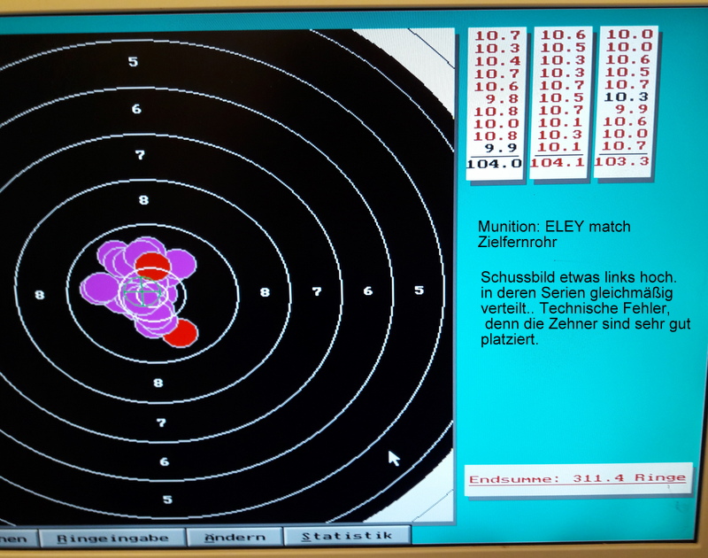Click the partially visible leftmost bottom button
This screenshot has height=558, width=708.
[18, 537]
